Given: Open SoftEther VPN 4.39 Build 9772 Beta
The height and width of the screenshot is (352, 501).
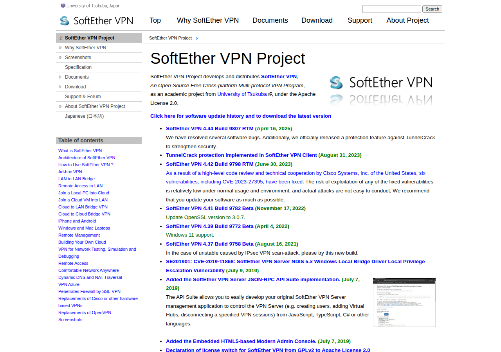Looking at the screenshot, I should pos(210,226).
